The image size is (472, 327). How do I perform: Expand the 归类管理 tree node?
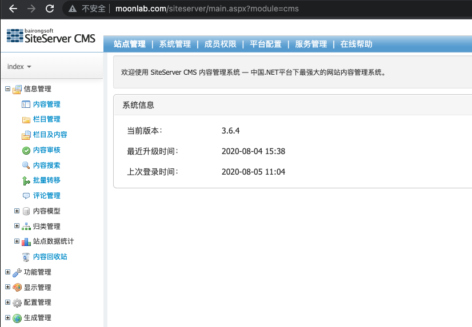click(x=17, y=226)
